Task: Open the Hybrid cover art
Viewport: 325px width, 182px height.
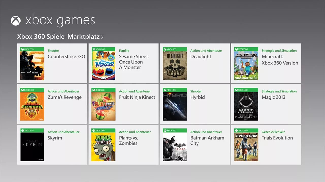Action: click(x=175, y=104)
